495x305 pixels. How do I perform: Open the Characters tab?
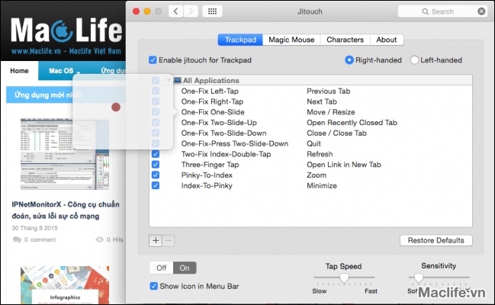345,40
